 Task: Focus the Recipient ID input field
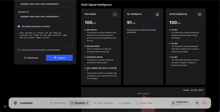(x=45, y=17)
